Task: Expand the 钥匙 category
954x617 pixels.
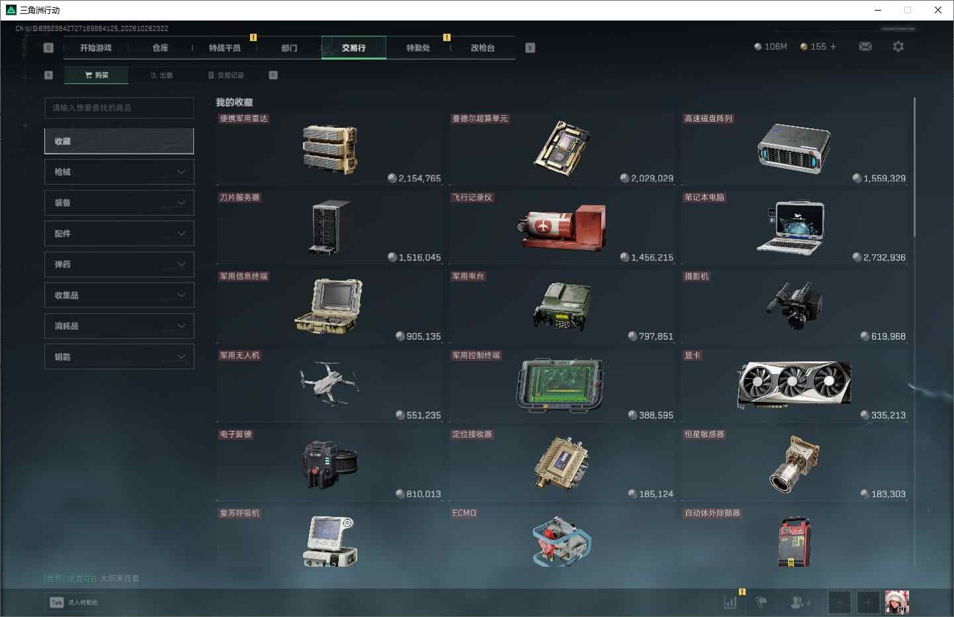Action: tap(119, 357)
